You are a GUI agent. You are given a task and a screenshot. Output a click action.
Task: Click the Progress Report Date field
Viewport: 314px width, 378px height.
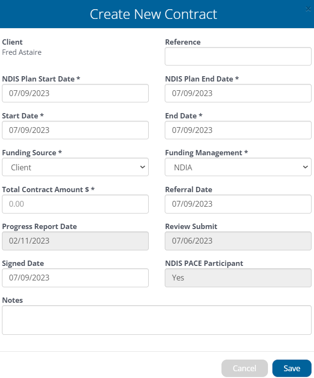click(x=76, y=241)
